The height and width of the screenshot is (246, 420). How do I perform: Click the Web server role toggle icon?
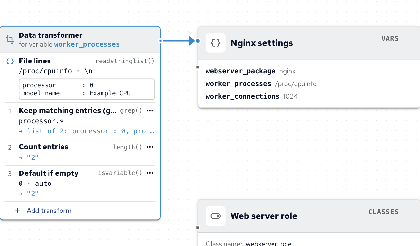click(216, 216)
